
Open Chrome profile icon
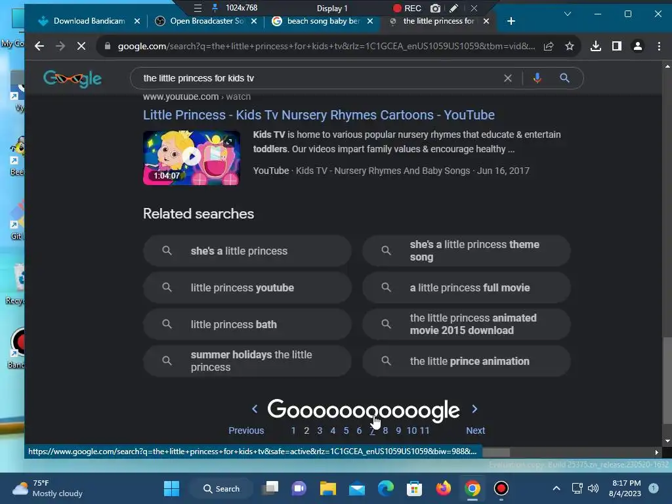(x=638, y=46)
